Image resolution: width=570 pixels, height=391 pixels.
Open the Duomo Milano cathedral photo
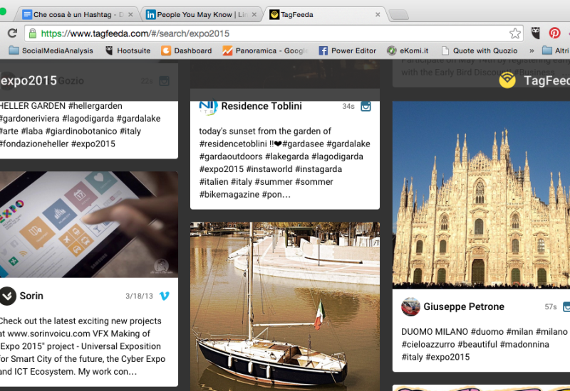[482, 195]
